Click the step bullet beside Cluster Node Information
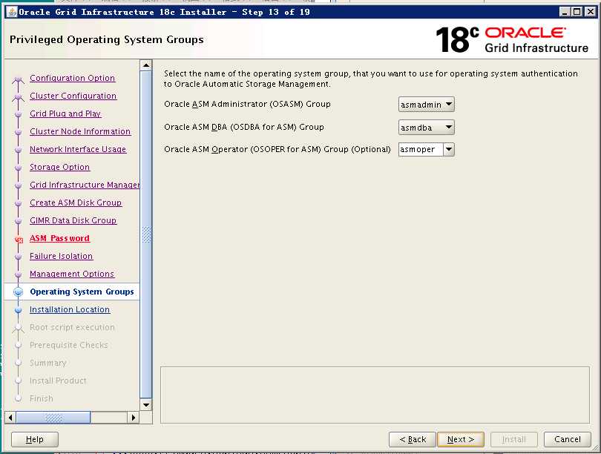This screenshot has height=454, width=601. [x=18, y=132]
